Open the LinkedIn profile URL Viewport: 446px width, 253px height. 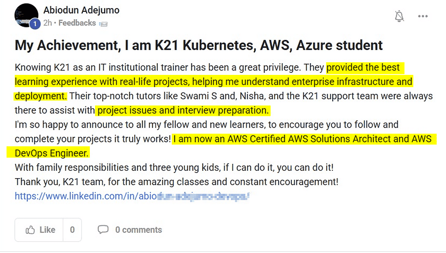tap(132, 196)
